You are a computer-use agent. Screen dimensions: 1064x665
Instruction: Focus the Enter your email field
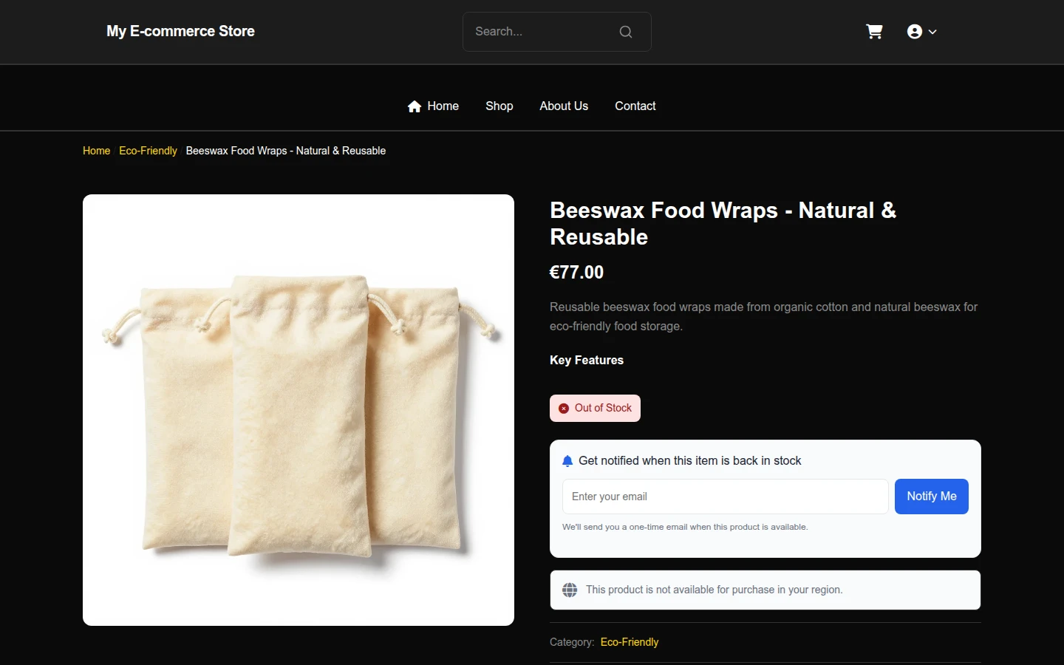[x=726, y=497]
